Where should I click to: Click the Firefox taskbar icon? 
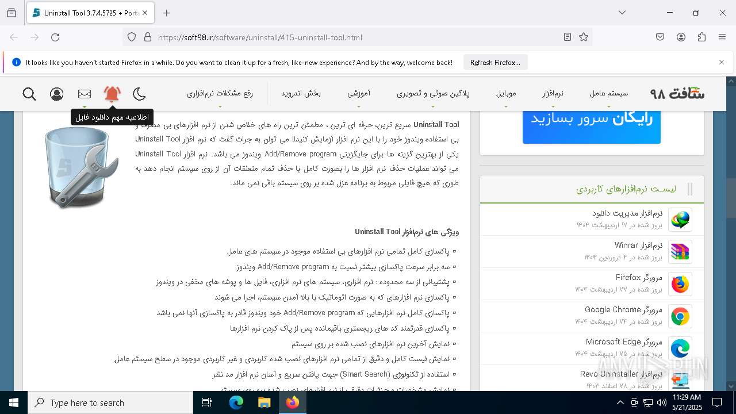(292, 402)
